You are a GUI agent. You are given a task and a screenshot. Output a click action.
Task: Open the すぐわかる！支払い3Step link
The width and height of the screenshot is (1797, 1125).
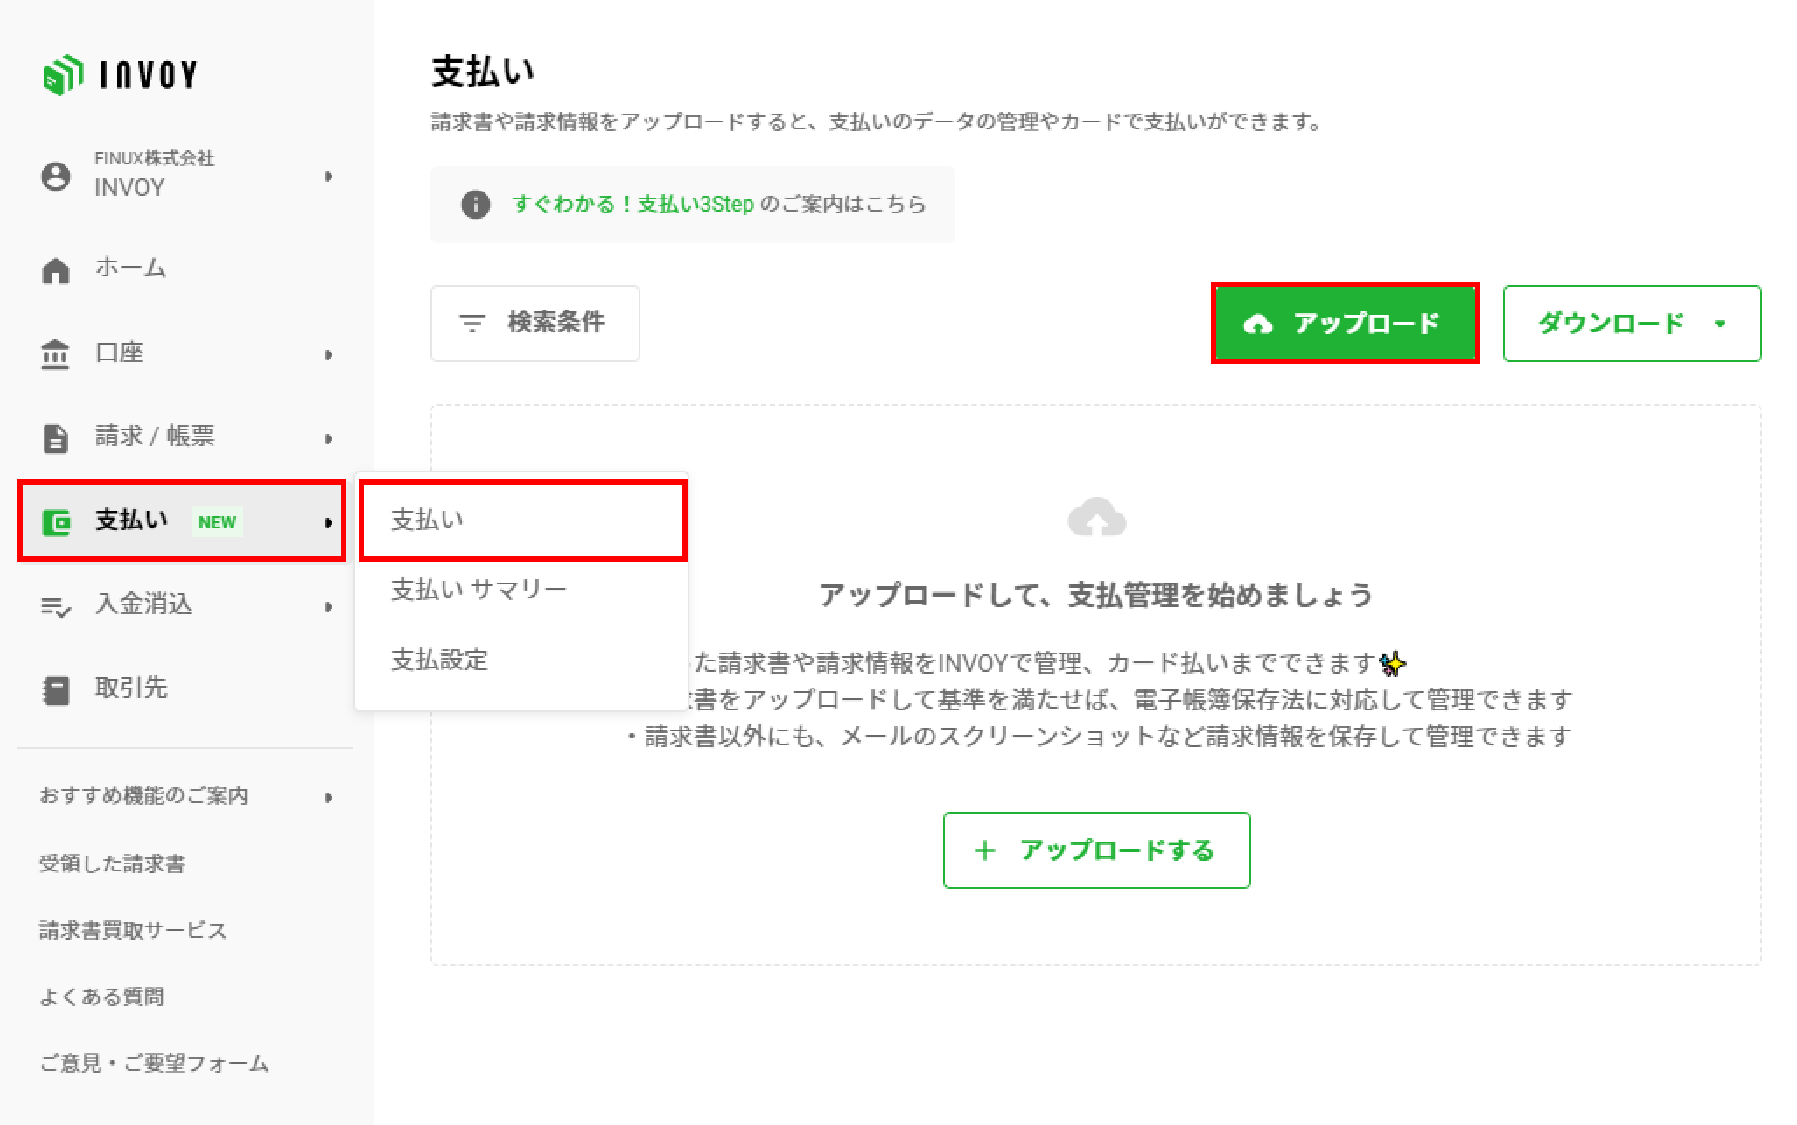point(633,205)
